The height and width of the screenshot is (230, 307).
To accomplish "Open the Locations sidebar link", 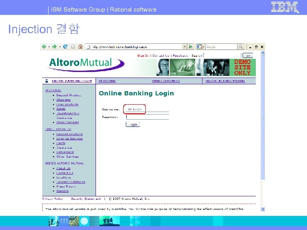I will coord(64,177).
